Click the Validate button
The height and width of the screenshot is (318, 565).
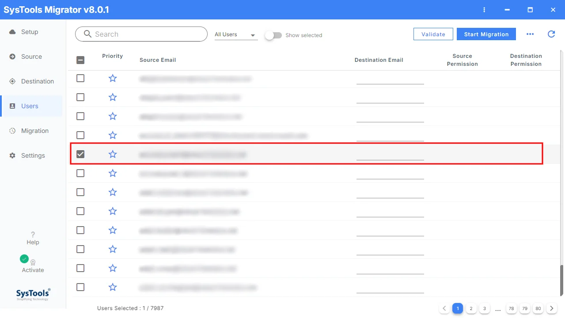433,34
